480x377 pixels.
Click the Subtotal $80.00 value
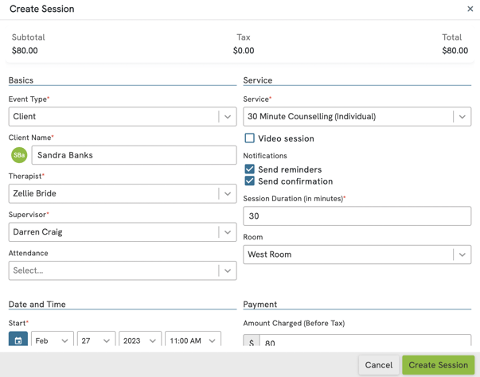25,50
